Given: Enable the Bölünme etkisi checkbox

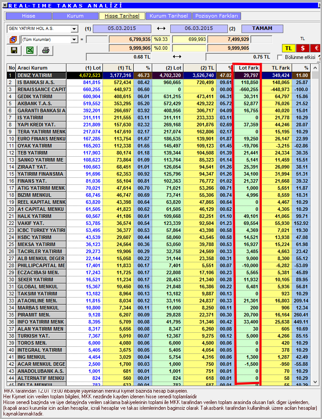Looking at the screenshot, I should (280, 57).
